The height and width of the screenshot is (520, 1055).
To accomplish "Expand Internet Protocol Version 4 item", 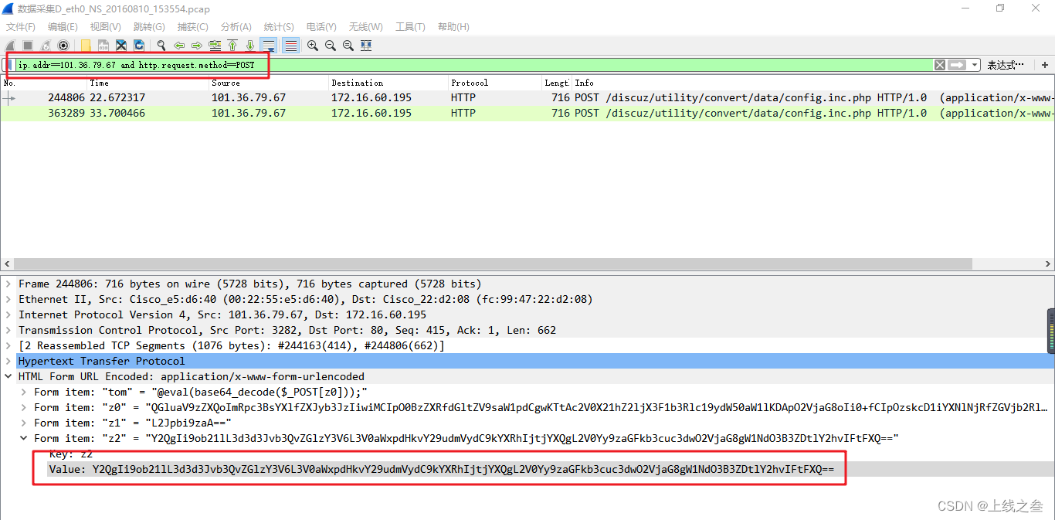I will coord(8,314).
